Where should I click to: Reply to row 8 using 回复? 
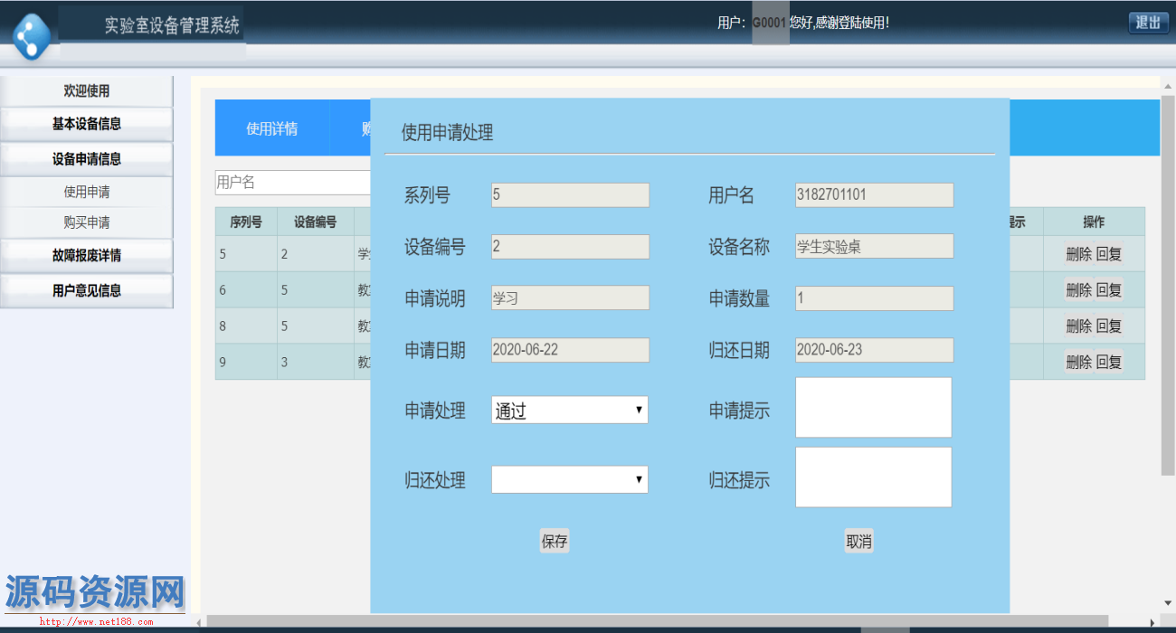(1109, 326)
